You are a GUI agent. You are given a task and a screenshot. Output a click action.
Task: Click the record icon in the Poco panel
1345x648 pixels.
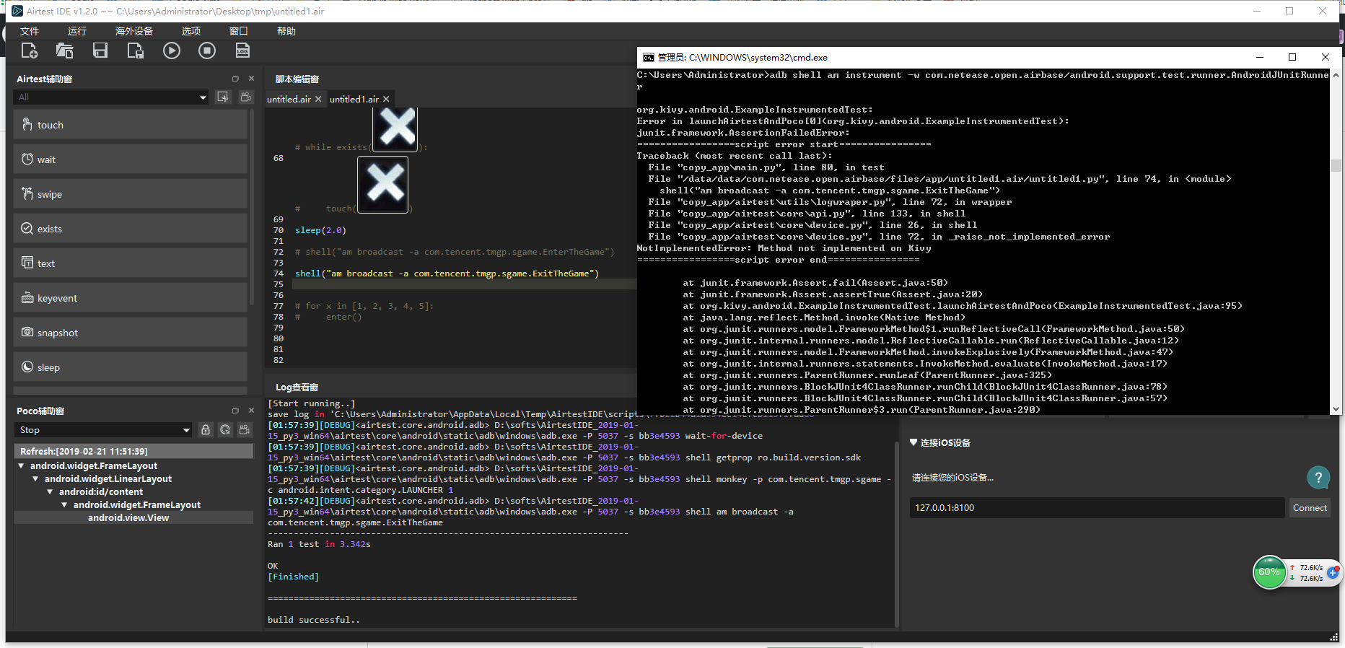click(x=245, y=430)
